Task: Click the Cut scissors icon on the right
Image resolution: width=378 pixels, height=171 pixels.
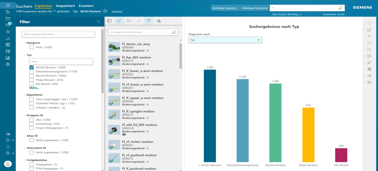Action: click(369, 36)
